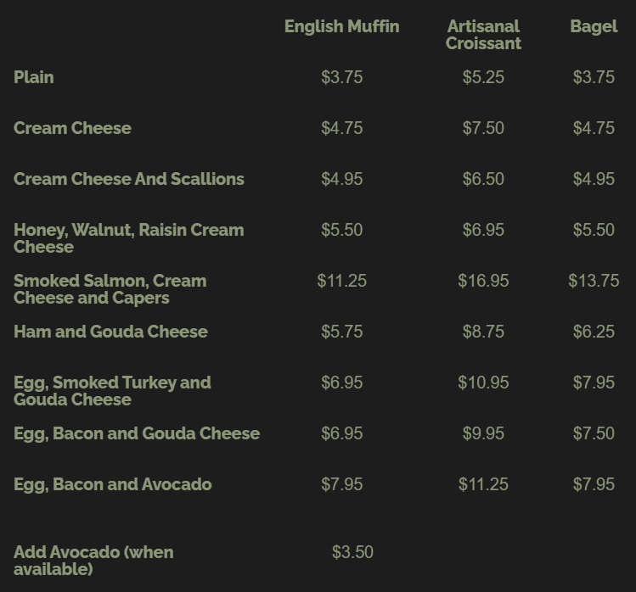
Task: Select the Egg, Bacon and Avocado item
Action: coord(113,484)
